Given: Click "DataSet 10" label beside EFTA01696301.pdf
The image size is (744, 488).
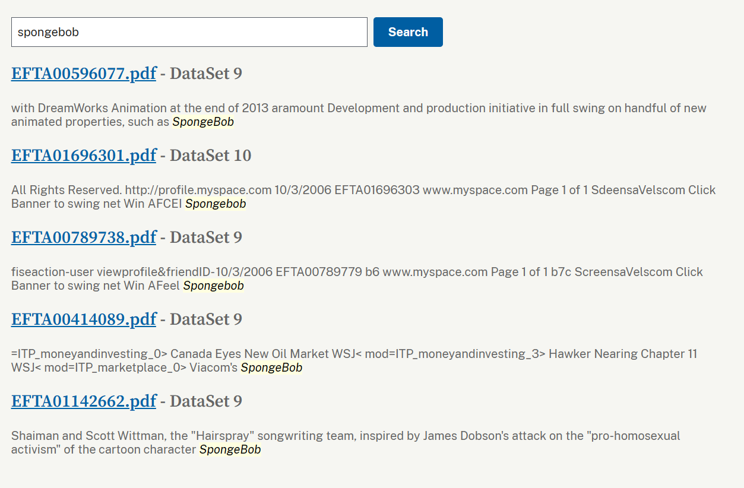Looking at the screenshot, I should tap(210, 156).
